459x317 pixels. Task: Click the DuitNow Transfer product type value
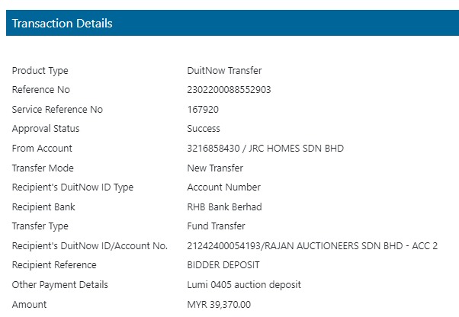(224, 70)
